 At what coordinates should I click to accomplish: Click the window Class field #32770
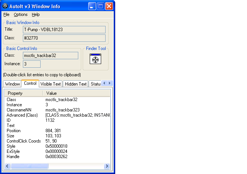point(64,38)
